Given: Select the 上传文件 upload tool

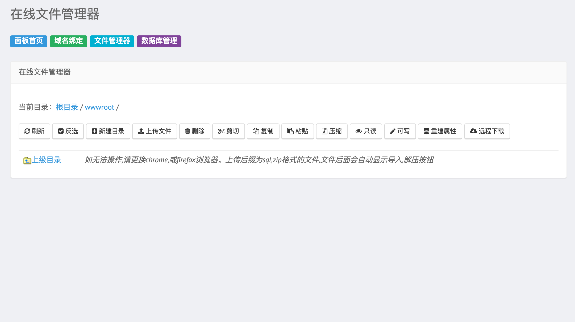Looking at the screenshot, I should click(155, 131).
